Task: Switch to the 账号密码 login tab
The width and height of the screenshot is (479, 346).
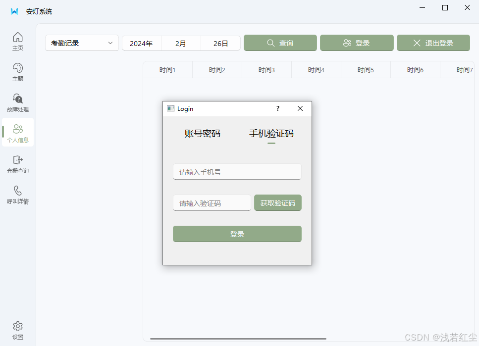Action: (x=202, y=134)
